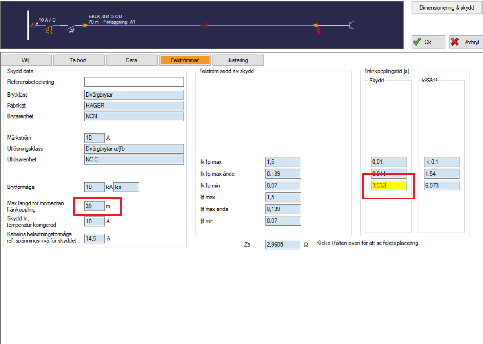Click the socket outlet symbol at cable end
Image resolution: width=483 pixels, height=344 pixels.
click(x=351, y=26)
